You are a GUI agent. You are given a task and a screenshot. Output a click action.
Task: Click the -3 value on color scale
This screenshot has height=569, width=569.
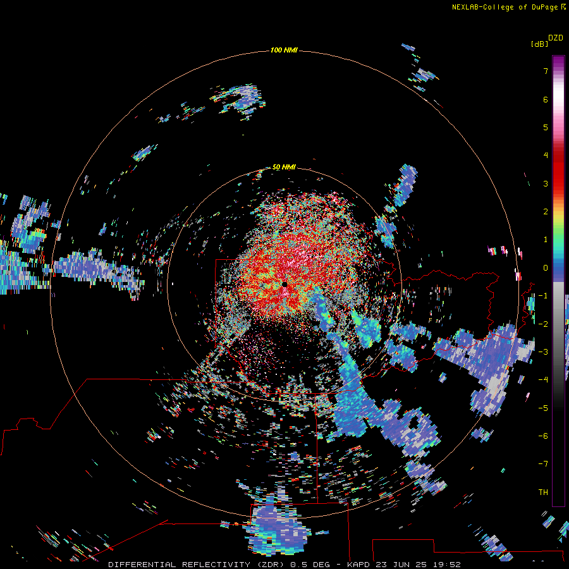[543, 352]
